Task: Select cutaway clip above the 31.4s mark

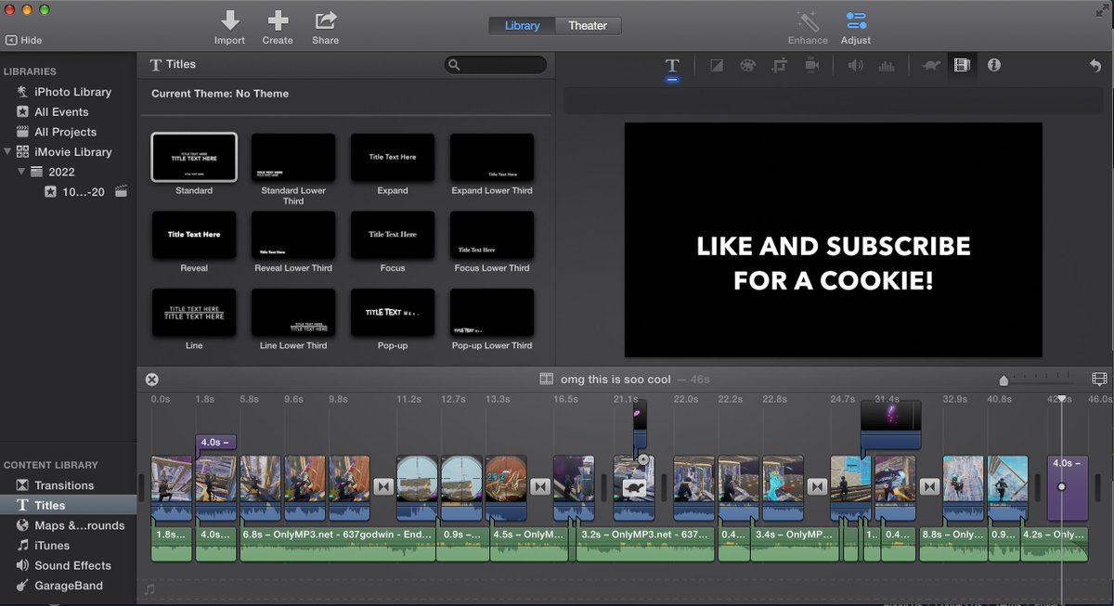Action: click(x=891, y=424)
